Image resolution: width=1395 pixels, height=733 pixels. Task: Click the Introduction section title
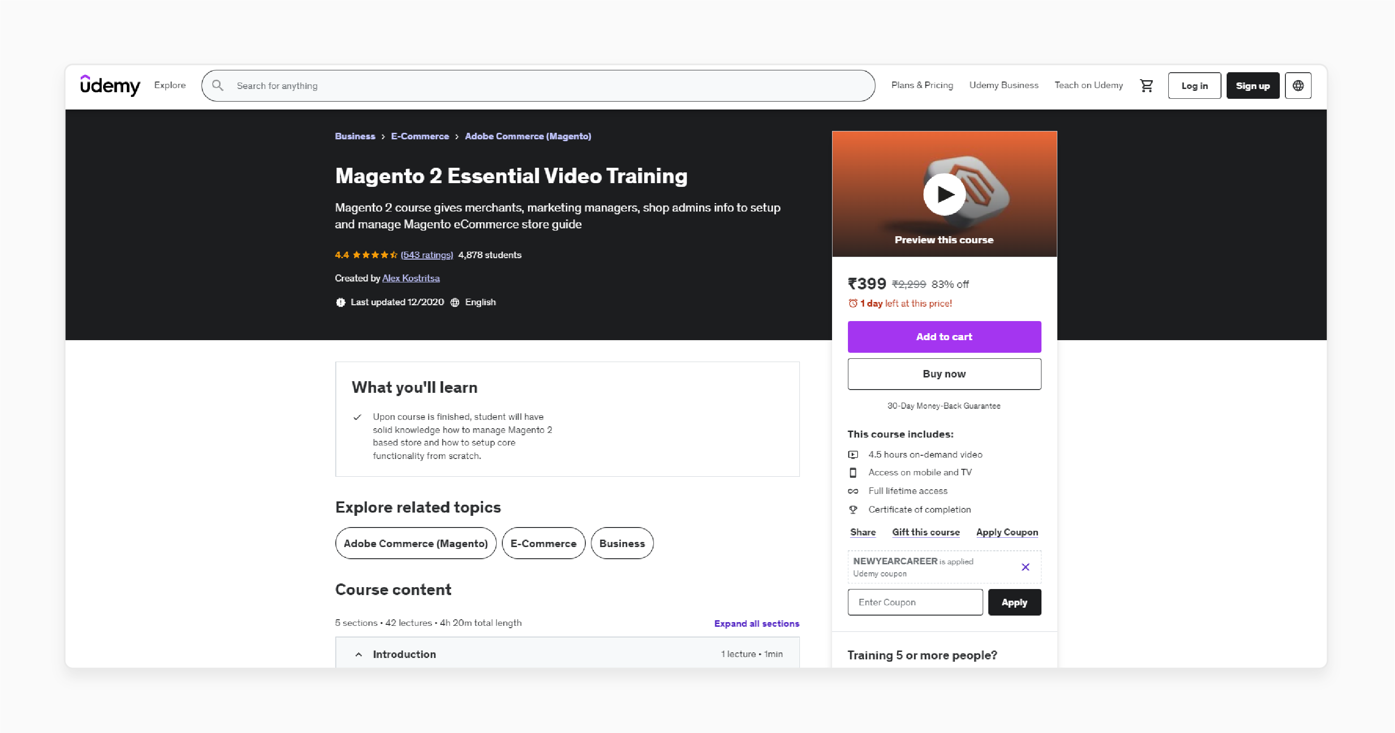404,655
